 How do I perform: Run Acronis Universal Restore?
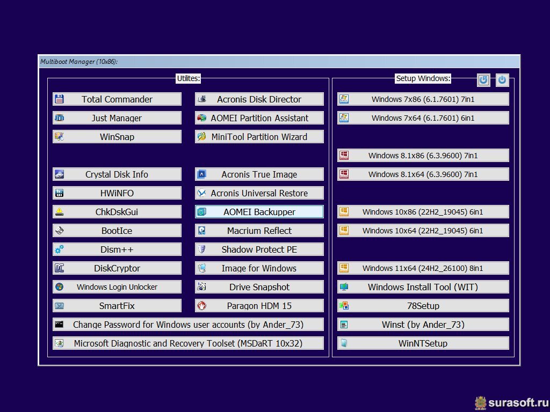259,193
